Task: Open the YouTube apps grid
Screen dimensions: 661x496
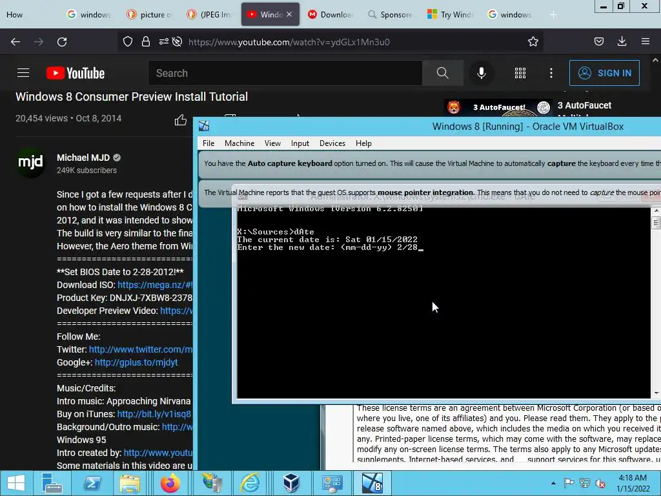Action: pos(520,73)
